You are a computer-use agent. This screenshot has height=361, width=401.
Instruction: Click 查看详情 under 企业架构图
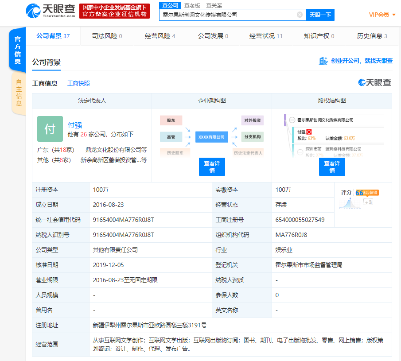pyautogui.click(x=212, y=167)
